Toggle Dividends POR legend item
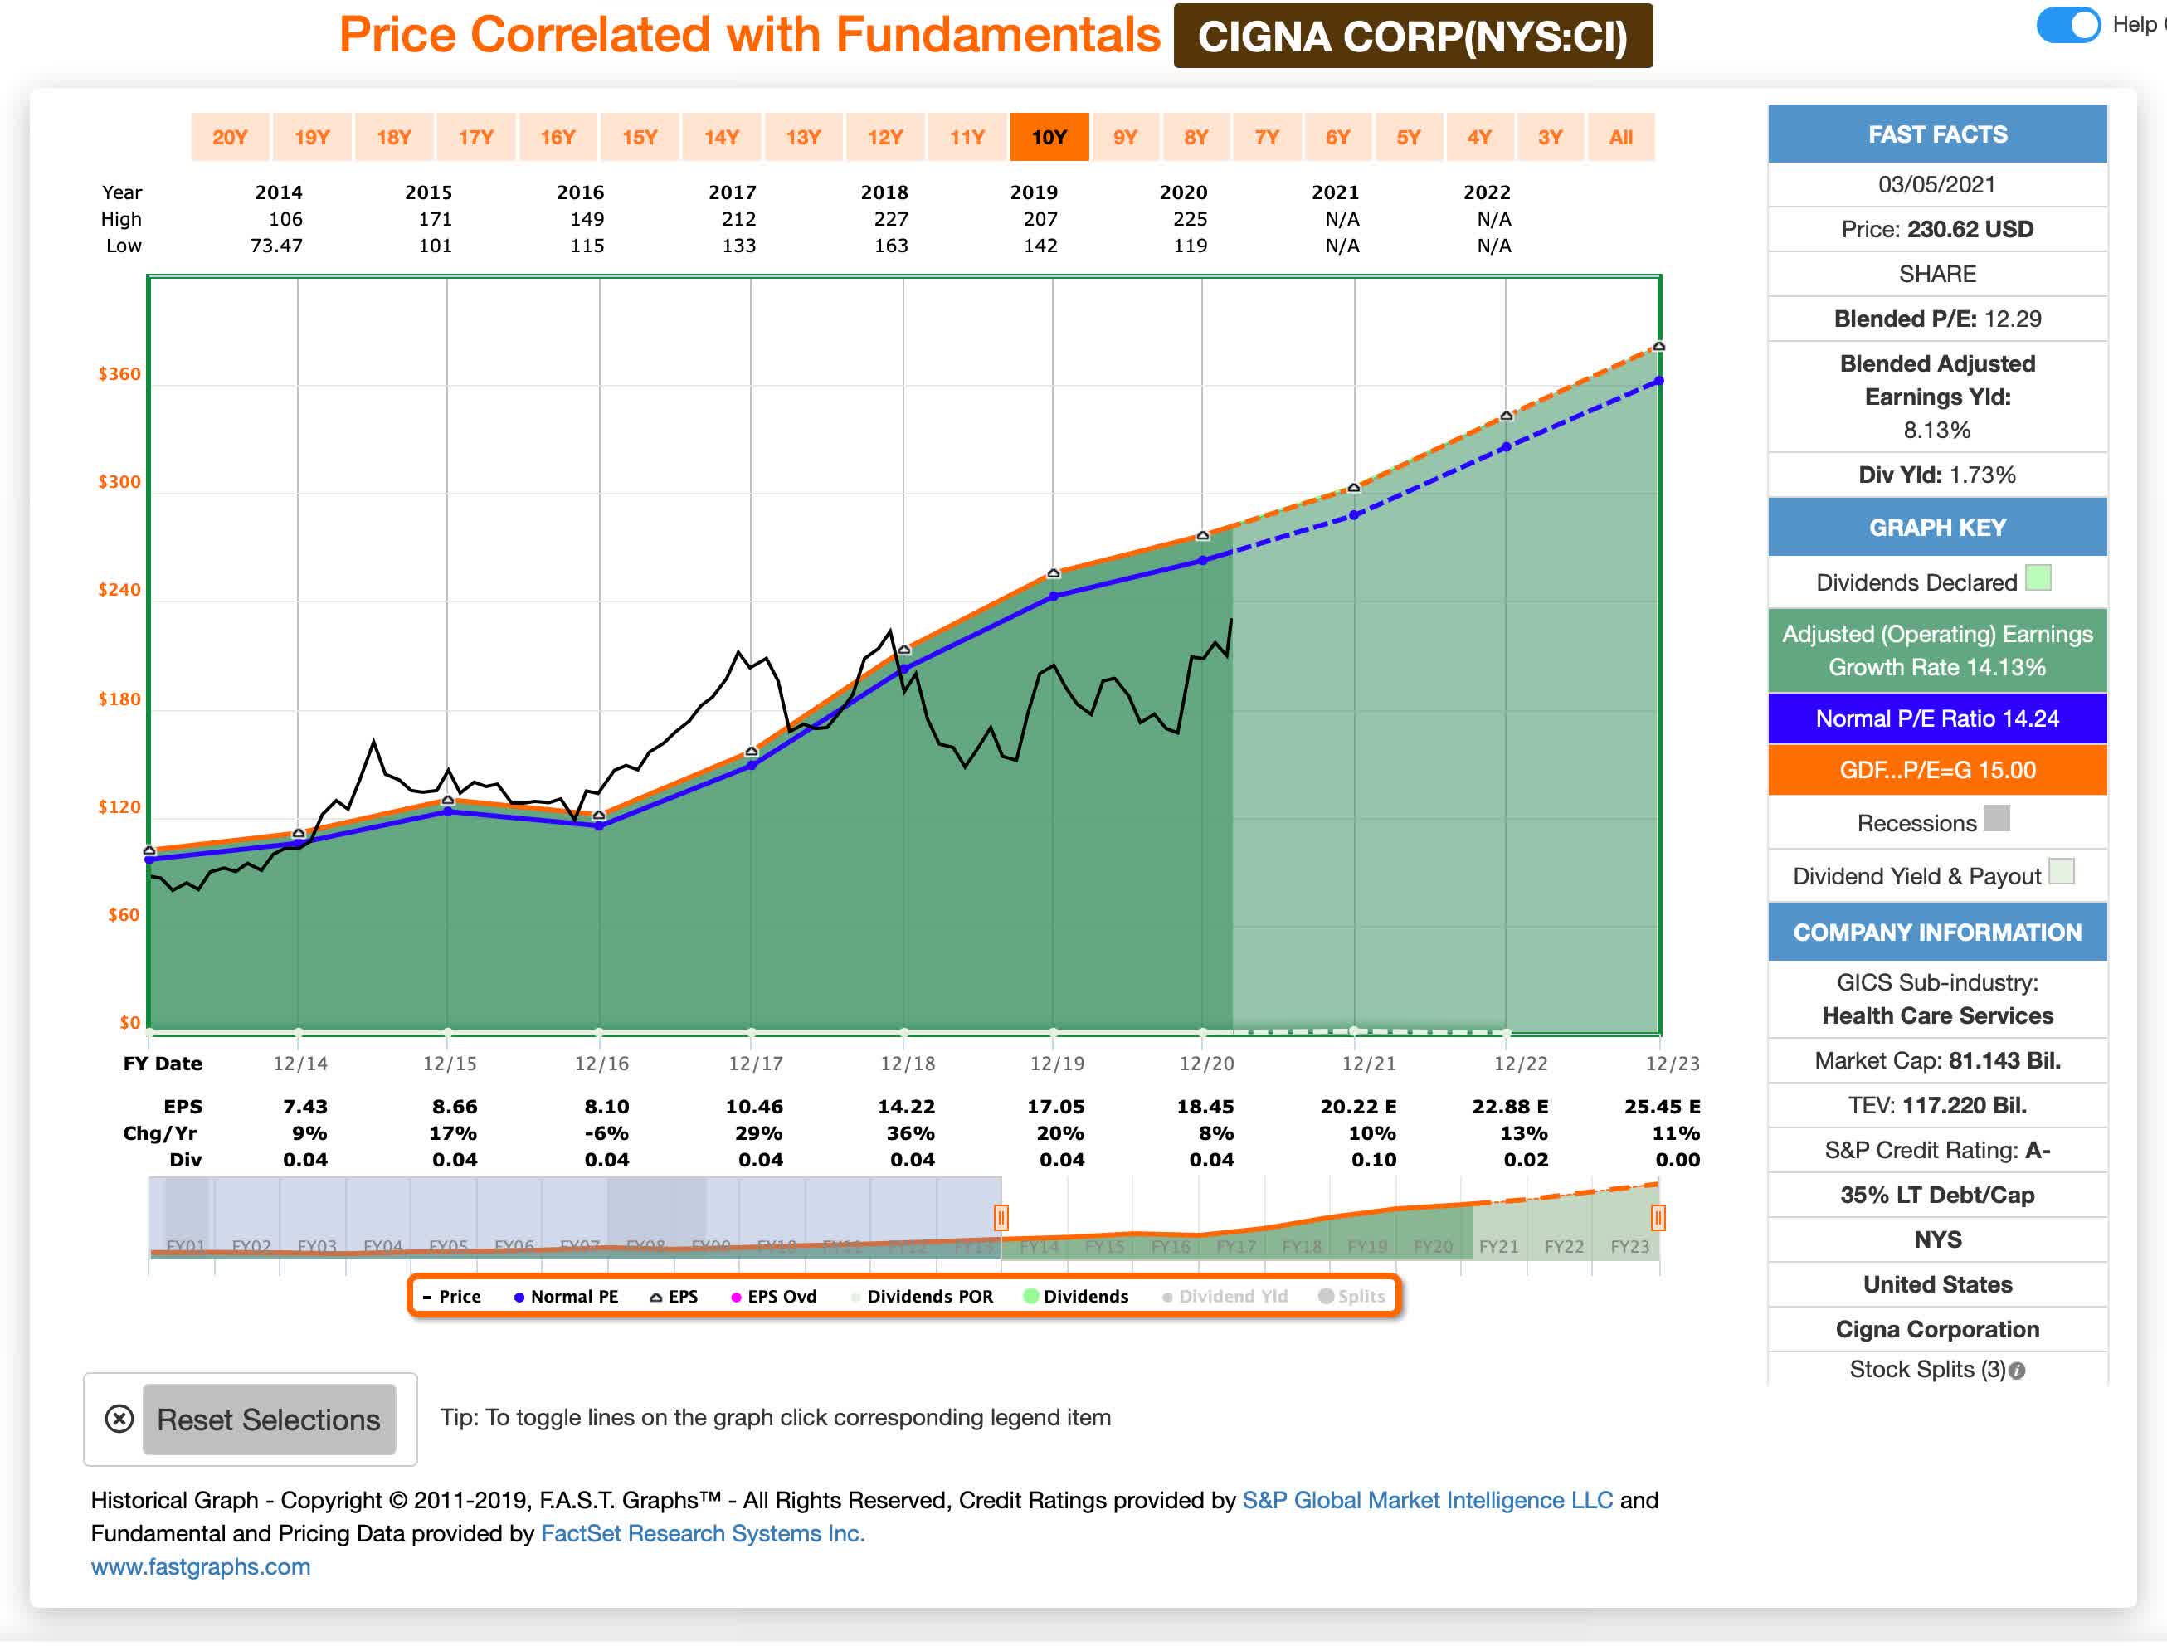 [x=922, y=1296]
